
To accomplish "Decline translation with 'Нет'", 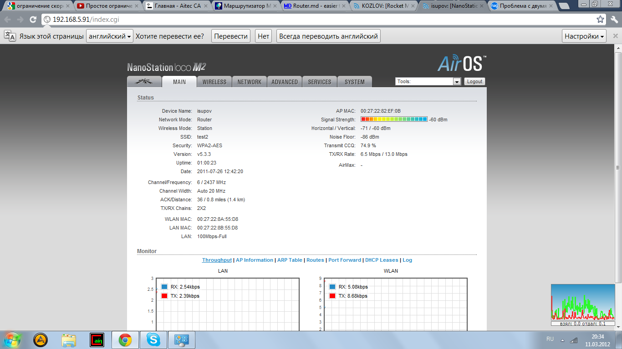I will [x=263, y=36].
